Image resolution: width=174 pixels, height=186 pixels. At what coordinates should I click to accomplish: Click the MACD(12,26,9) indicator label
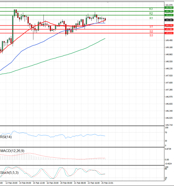[x=12, y=151]
